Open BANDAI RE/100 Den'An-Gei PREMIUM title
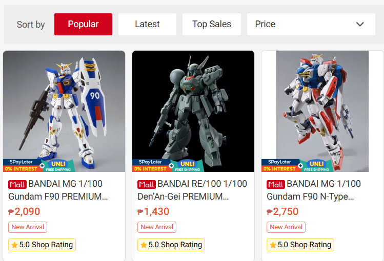This screenshot has width=384, height=261. click(192, 190)
